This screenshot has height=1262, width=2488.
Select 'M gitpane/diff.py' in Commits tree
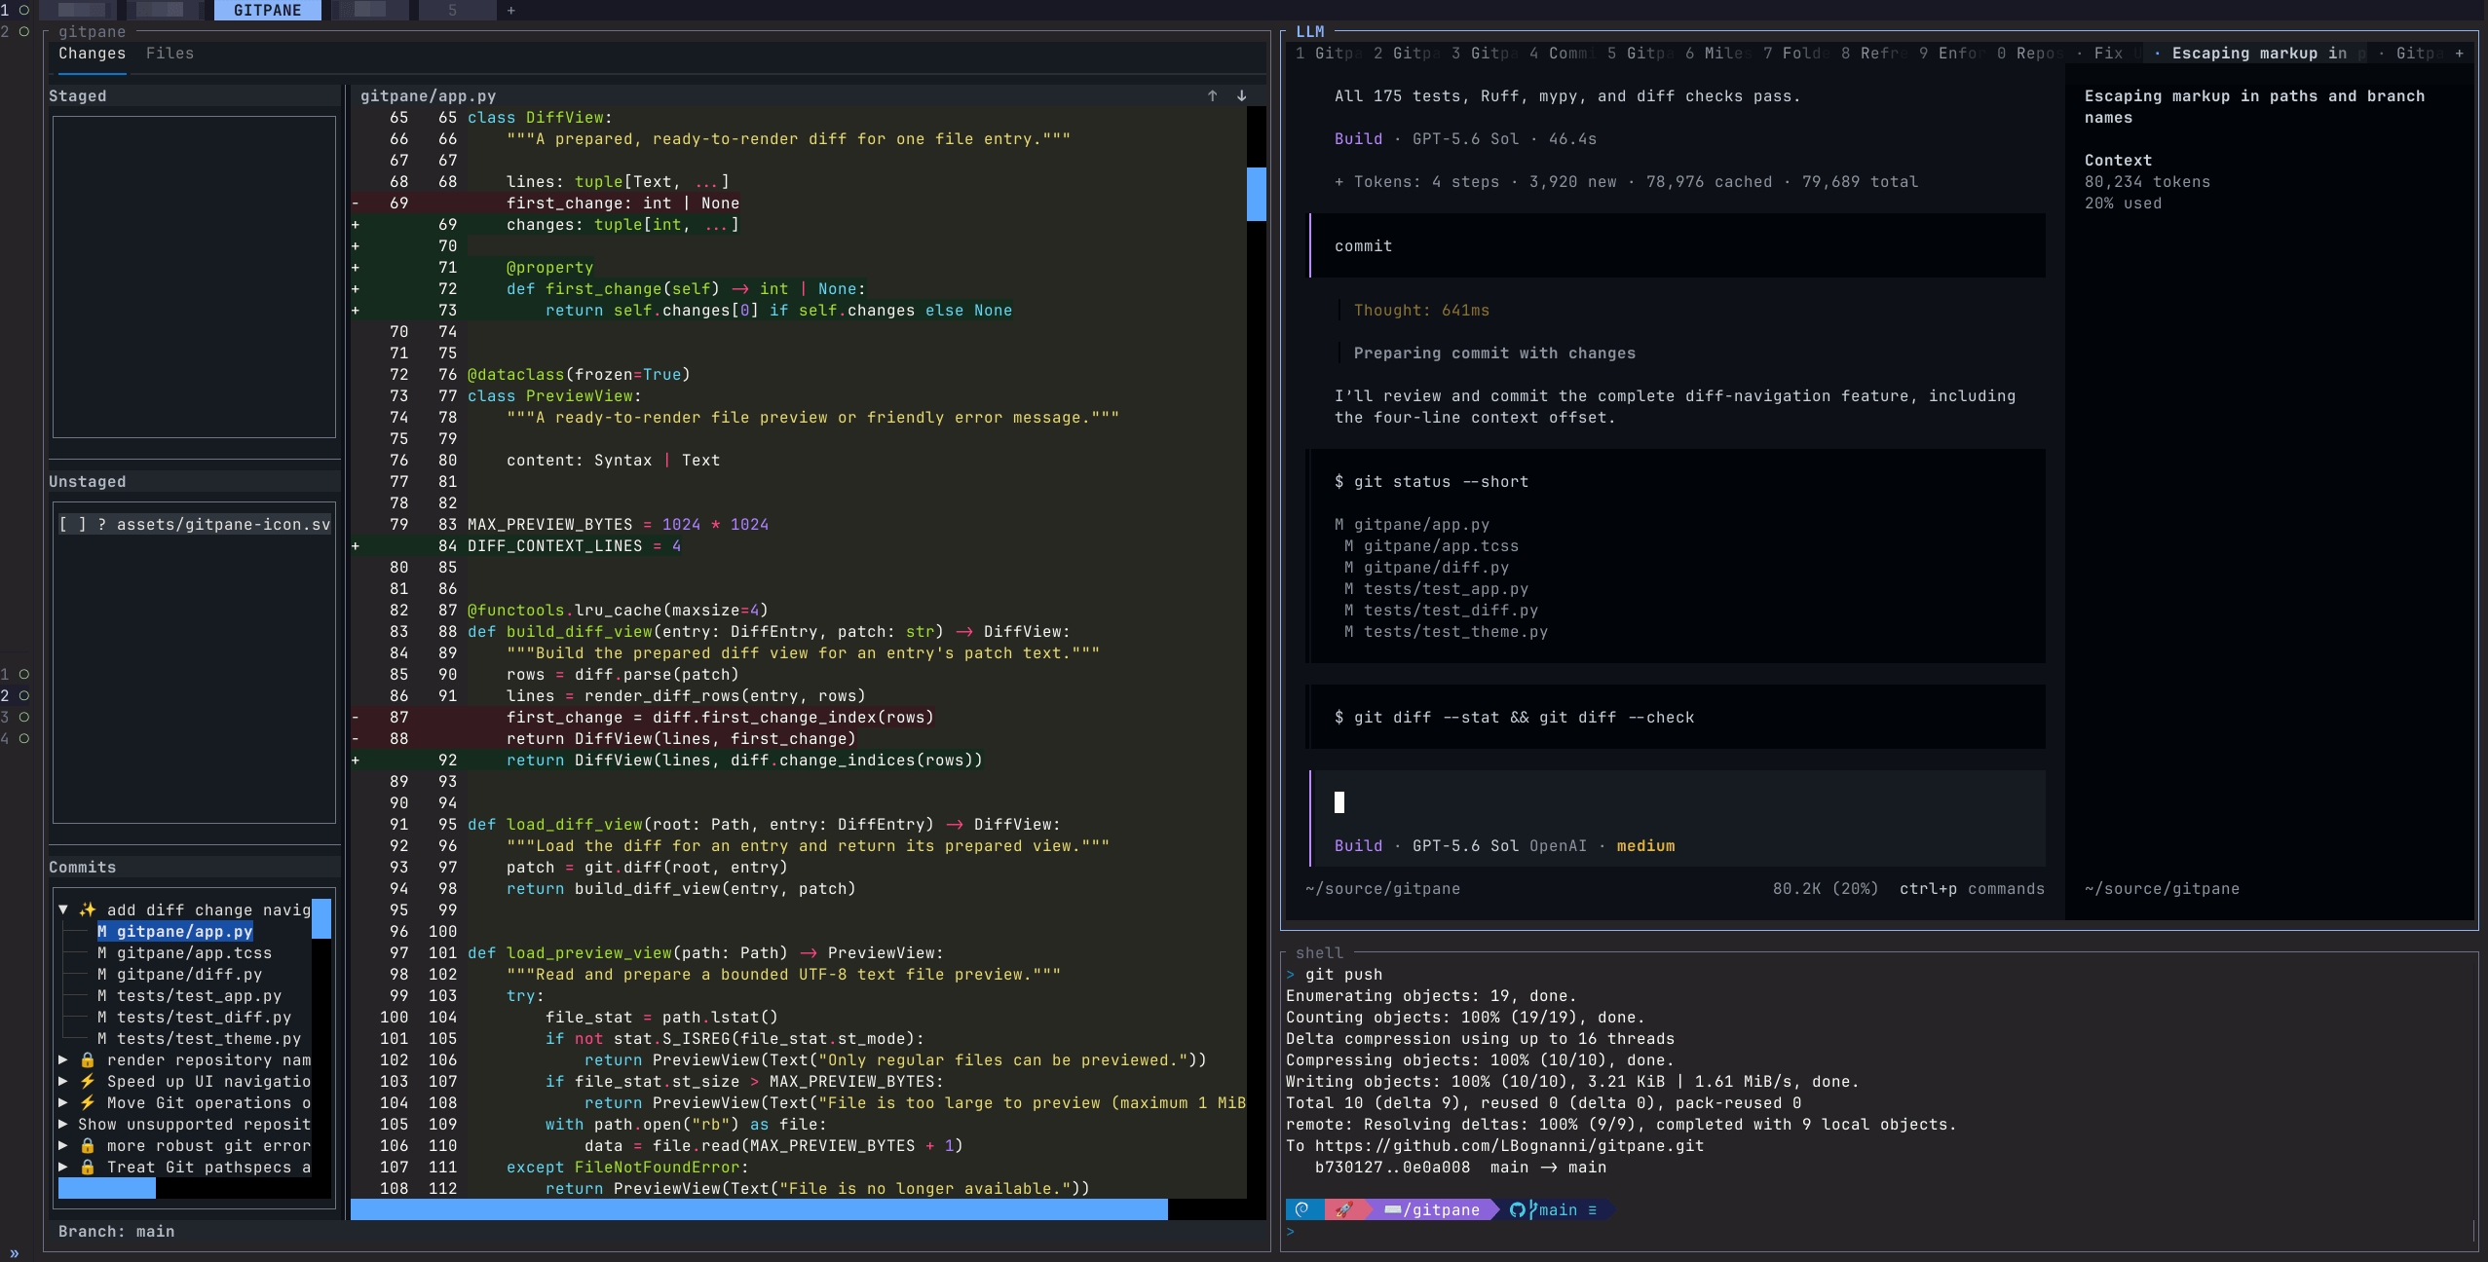(x=180, y=974)
